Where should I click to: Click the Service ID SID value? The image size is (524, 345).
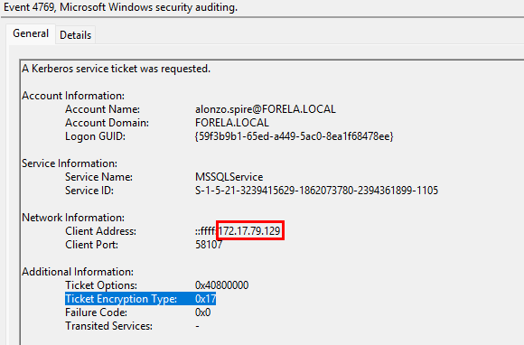(x=316, y=191)
